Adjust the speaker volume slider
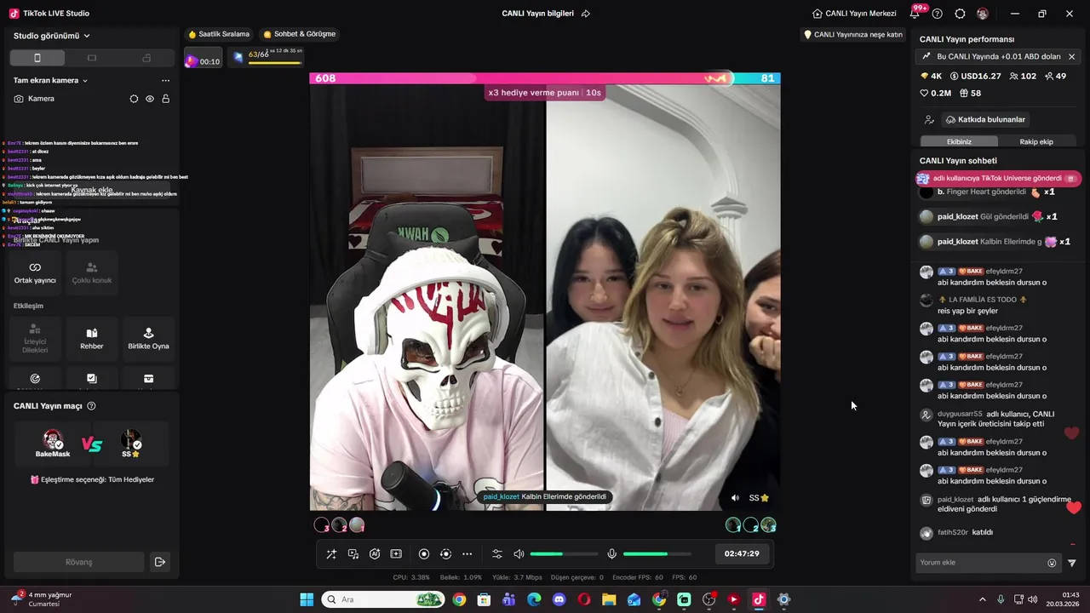 click(564, 554)
